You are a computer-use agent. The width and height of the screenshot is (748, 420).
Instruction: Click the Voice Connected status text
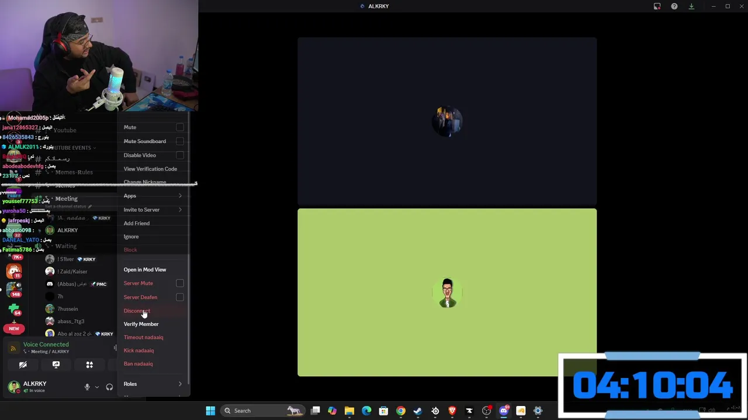(46, 345)
